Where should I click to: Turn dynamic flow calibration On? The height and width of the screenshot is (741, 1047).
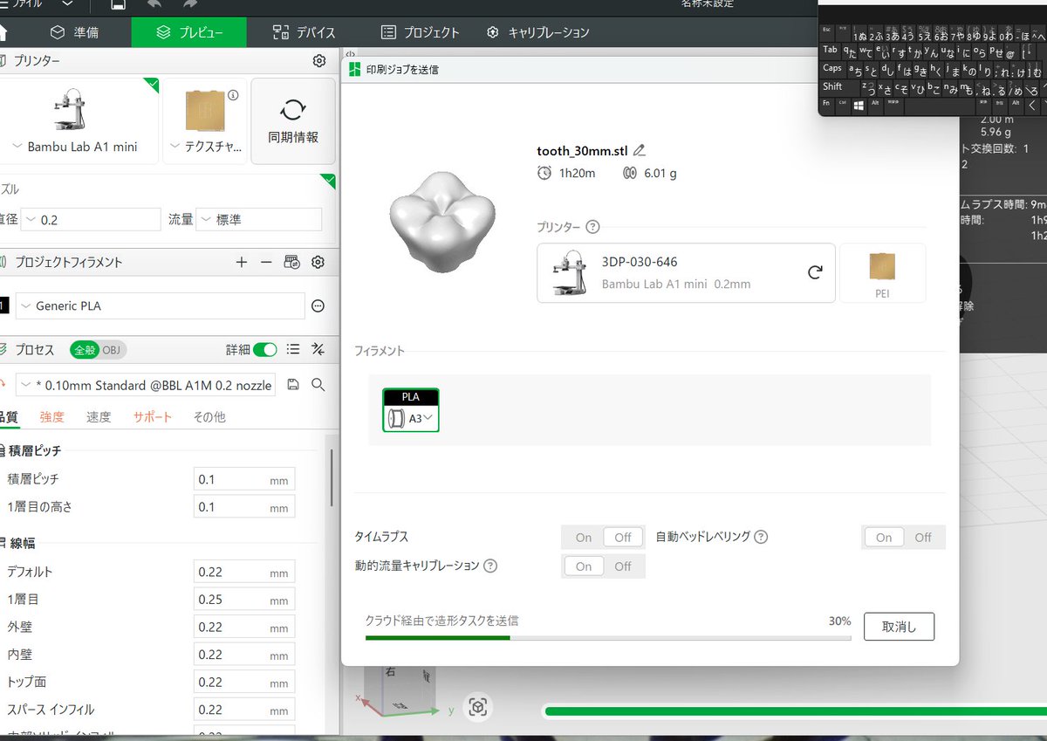pyautogui.click(x=584, y=566)
